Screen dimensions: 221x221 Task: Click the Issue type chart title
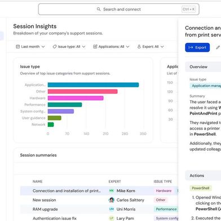click(x=30, y=67)
